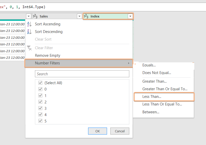Open the date column filter dropdown arrow

(29, 16)
